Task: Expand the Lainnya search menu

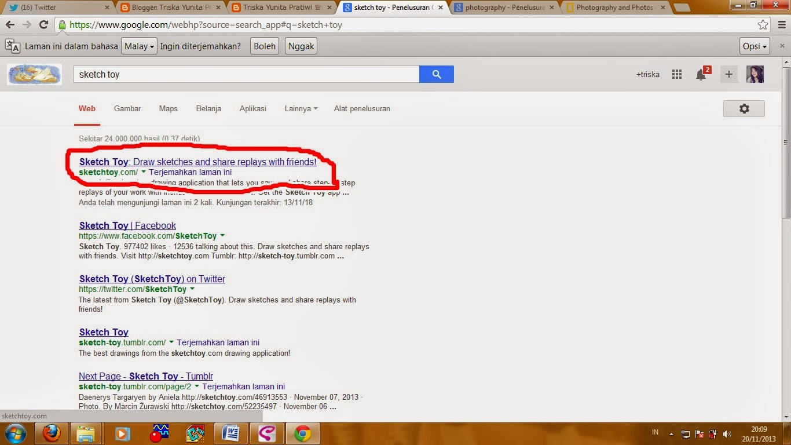Action: 301,108
